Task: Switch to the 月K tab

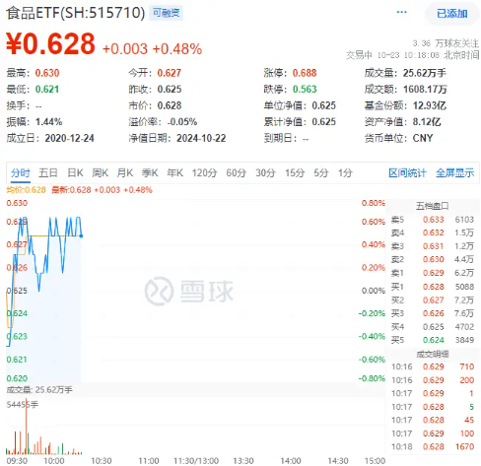Action: (125, 172)
